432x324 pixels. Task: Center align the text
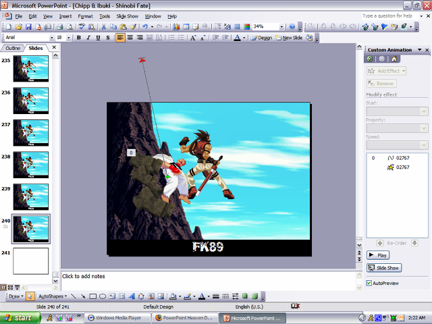[x=130, y=38]
